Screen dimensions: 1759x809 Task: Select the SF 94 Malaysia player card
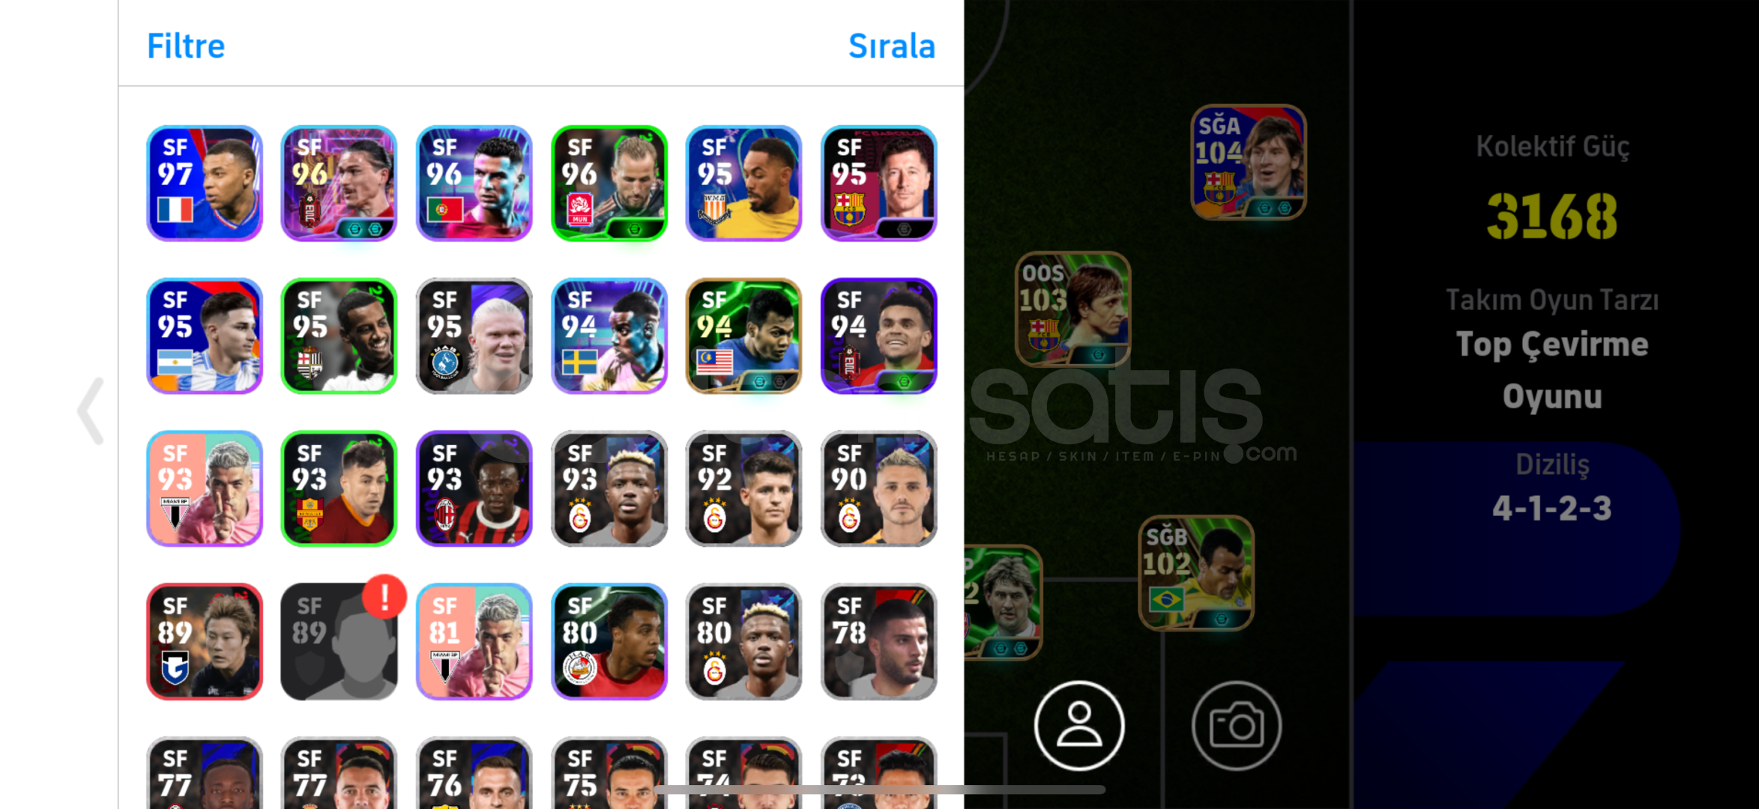(x=743, y=336)
